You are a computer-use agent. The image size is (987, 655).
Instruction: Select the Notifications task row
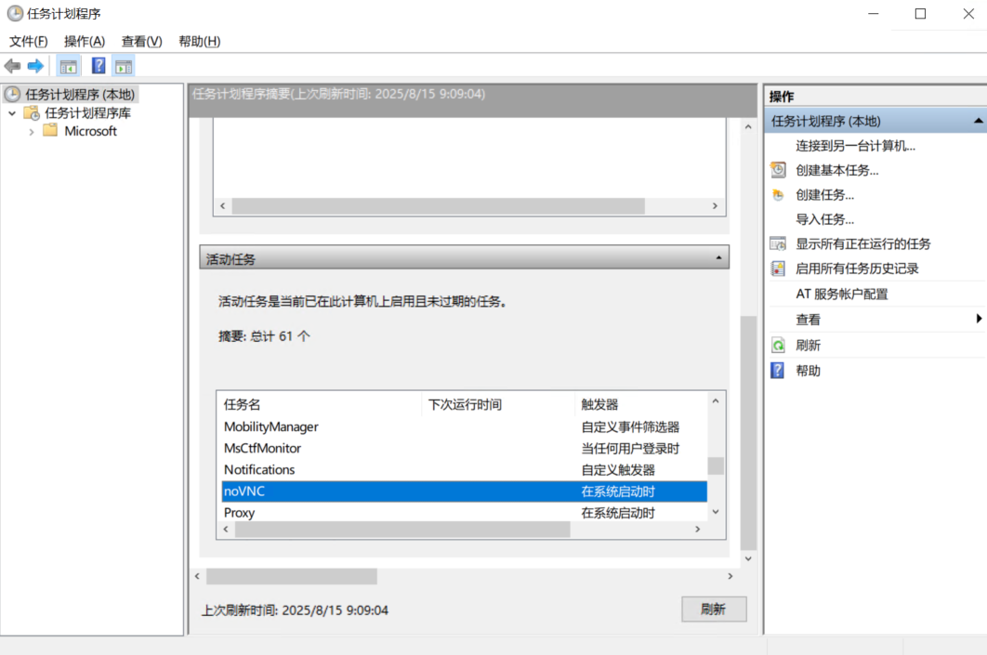tap(465, 469)
